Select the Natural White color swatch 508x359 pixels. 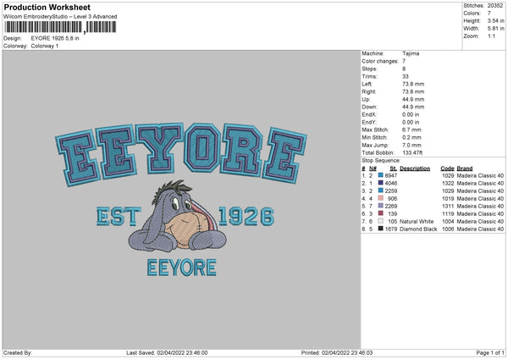click(x=381, y=221)
